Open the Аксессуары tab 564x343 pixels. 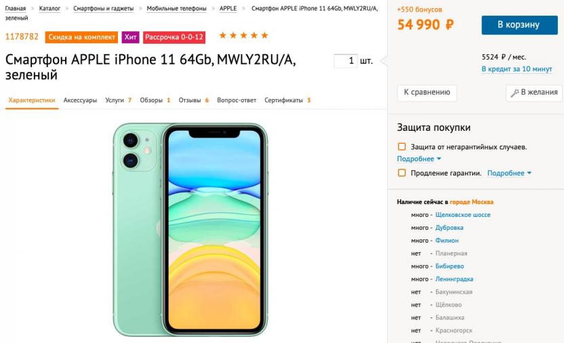80,100
